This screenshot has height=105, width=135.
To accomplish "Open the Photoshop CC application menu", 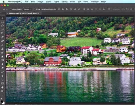I will pos(15,2).
